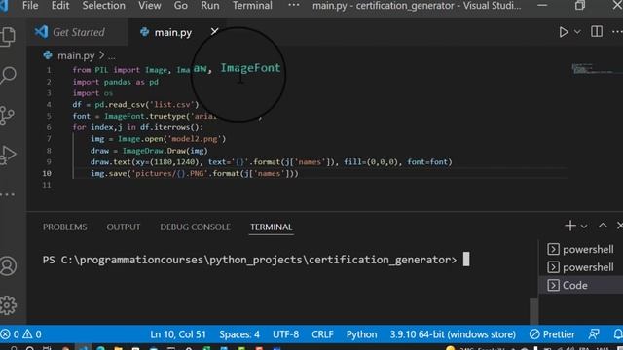Open the Manage gear icon
Viewport: 623px width, 350px height.
pyautogui.click(x=8, y=304)
